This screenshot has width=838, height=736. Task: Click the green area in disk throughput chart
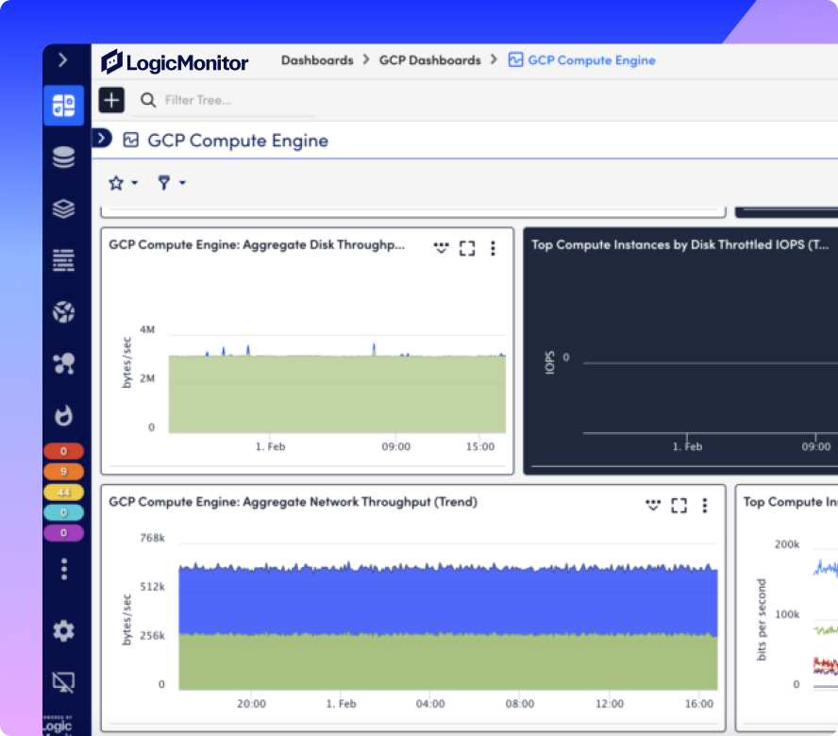337,394
